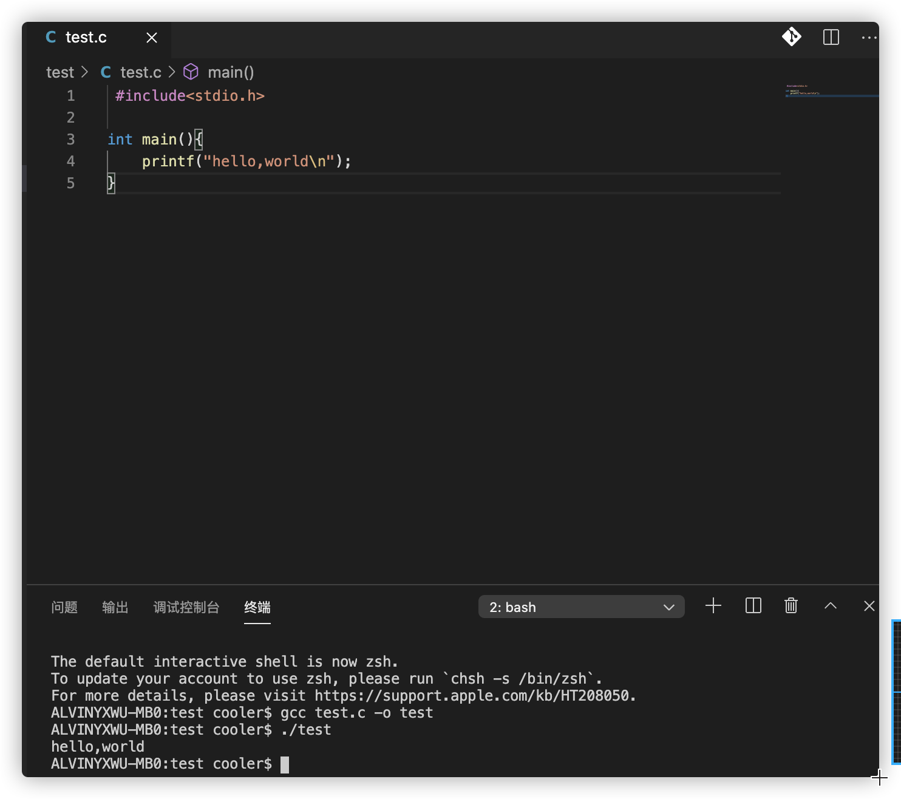The width and height of the screenshot is (901, 799).
Task: Kill the terminal with trash icon
Action: 791,605
